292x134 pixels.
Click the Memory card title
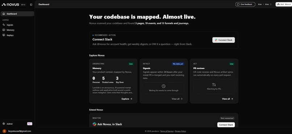[97, 68]
